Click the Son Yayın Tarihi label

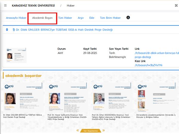coord(119,49)
